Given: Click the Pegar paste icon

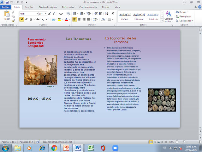Looking at the screenshot, I should 7,14.
